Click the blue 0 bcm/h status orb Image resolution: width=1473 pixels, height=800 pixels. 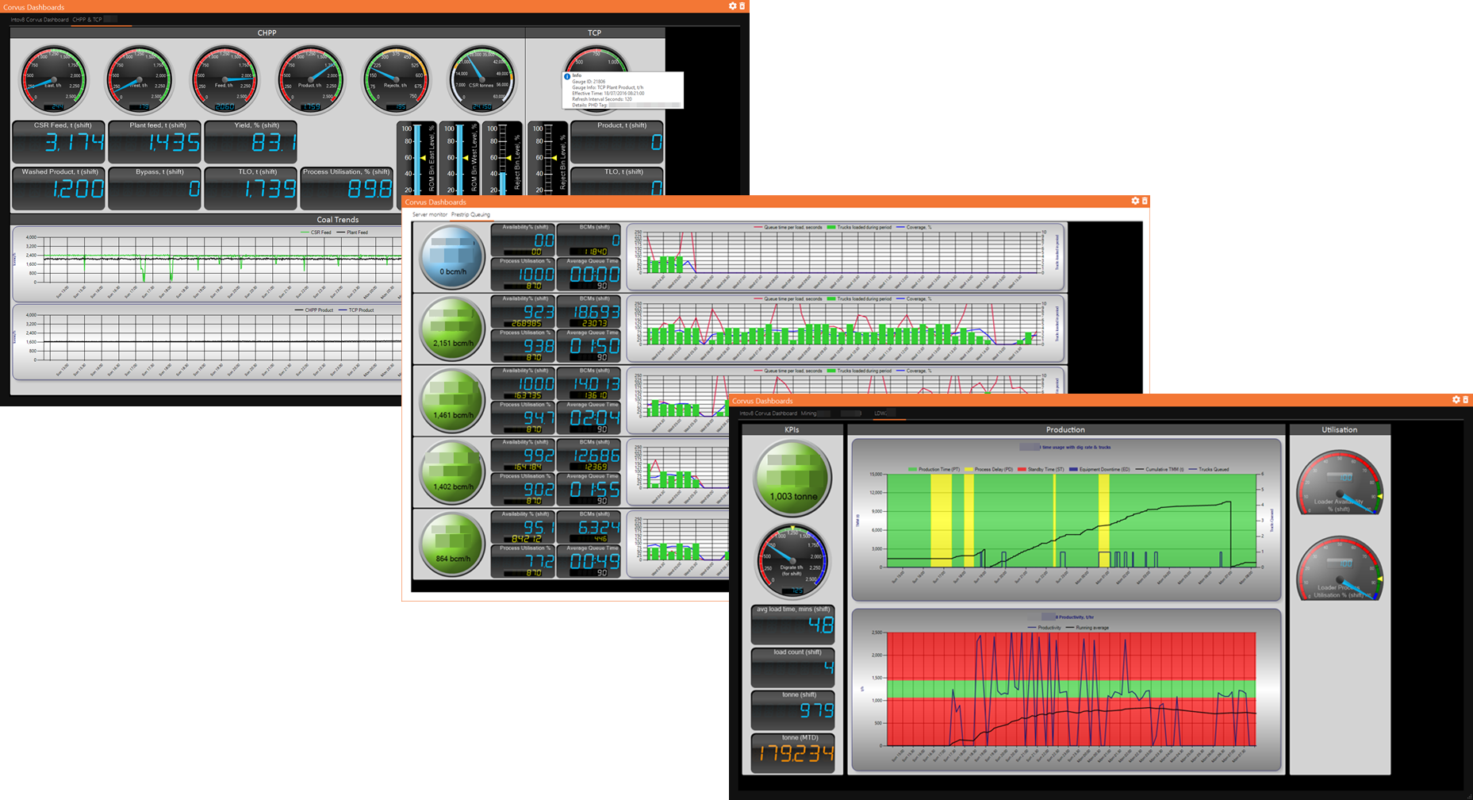point(452,257)
